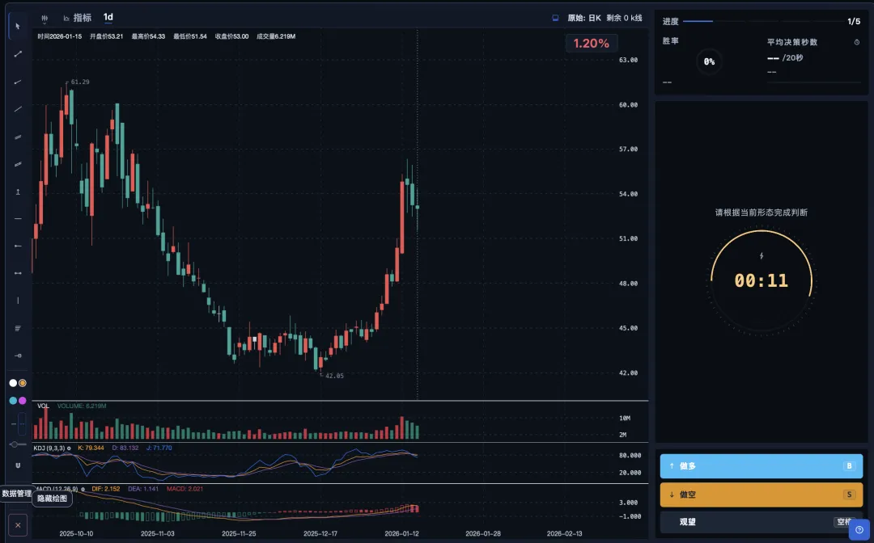Choose 观望 to wait and watch

click(x=761, y=522)
